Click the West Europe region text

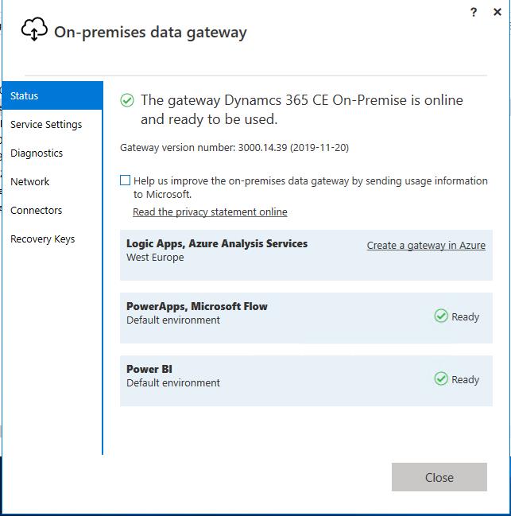[155, 258]
